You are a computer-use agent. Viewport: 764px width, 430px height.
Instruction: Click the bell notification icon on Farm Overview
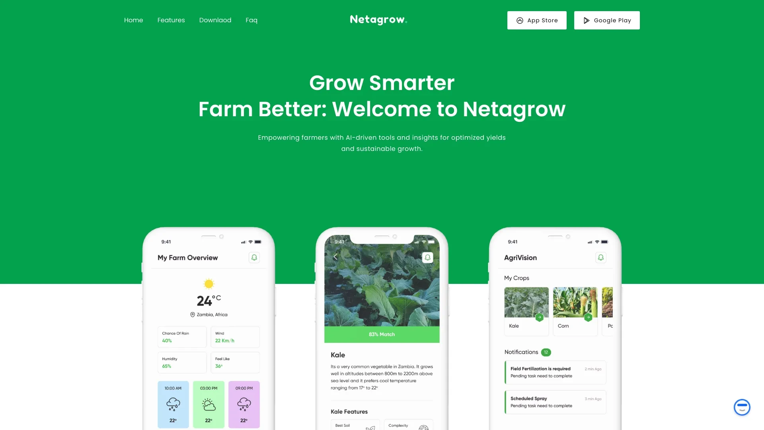pos(254,257)
